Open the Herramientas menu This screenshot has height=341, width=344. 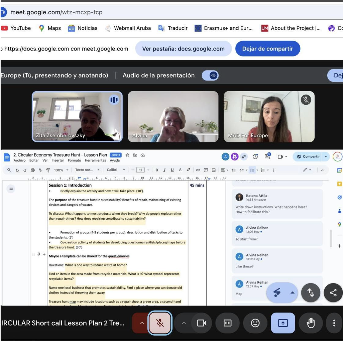(95, 160)
